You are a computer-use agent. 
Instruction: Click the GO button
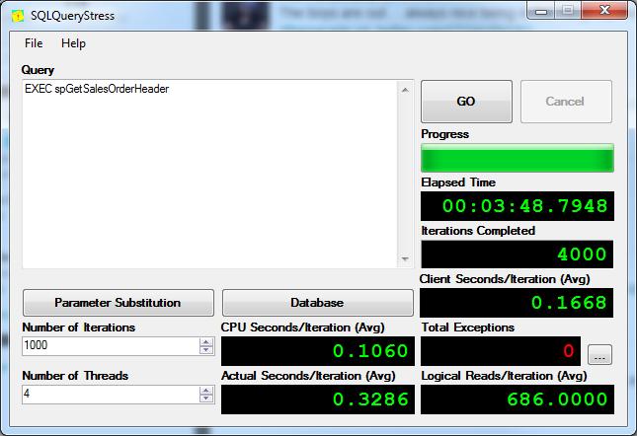click(466, 102)
